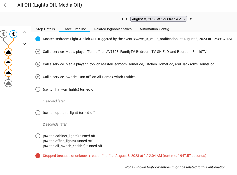Click the grey trigger node icon
Image resolution: width=237 pixels, height=175 pixels.
pyautogui.click(x=4, y=34)
